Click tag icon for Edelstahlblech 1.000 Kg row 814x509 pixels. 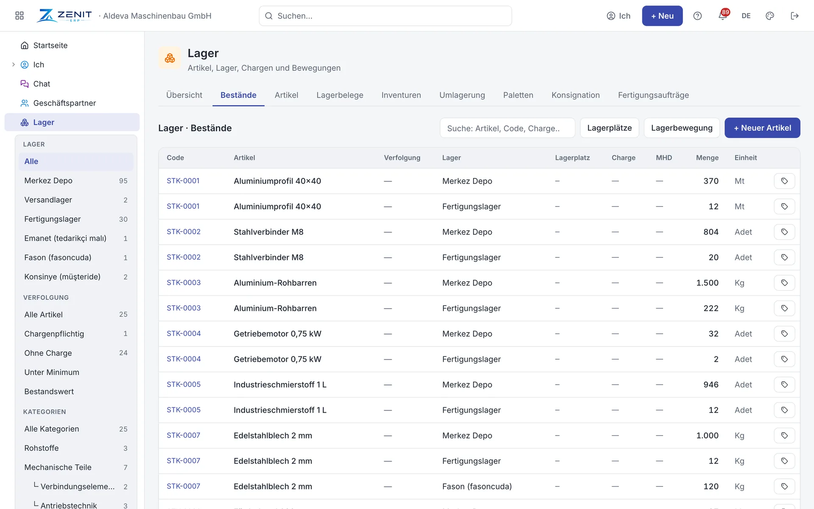[x=784, y=436]
